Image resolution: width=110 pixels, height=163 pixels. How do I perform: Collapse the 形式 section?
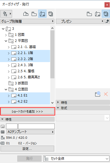(58, 108)
